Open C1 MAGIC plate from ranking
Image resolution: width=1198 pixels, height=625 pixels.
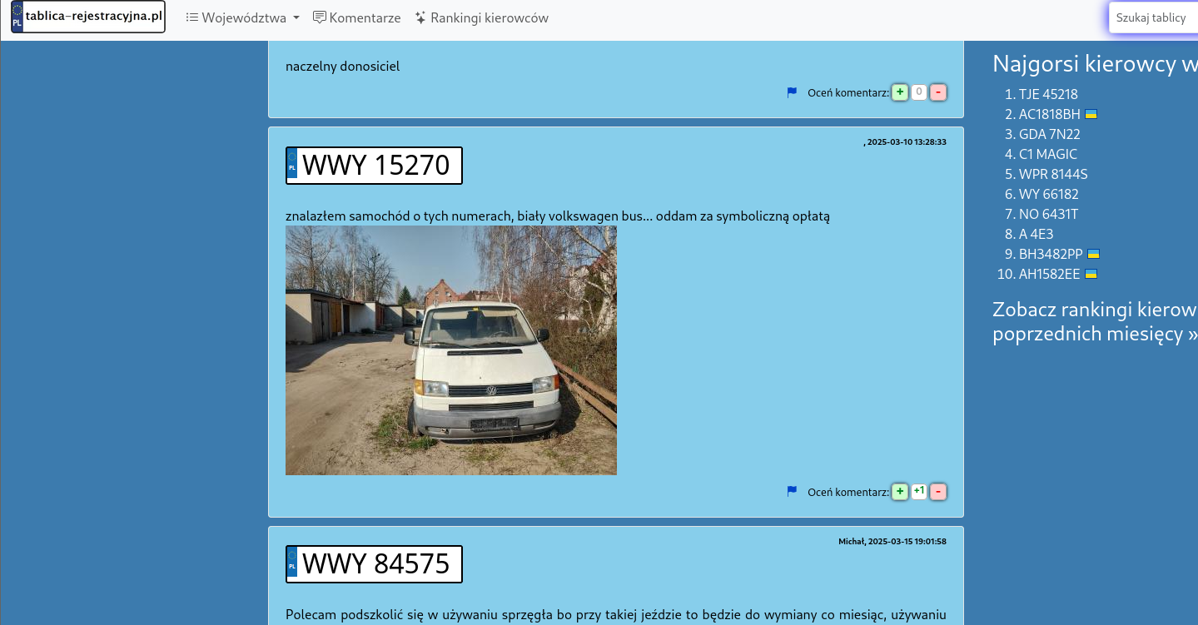coord(1047,154)
